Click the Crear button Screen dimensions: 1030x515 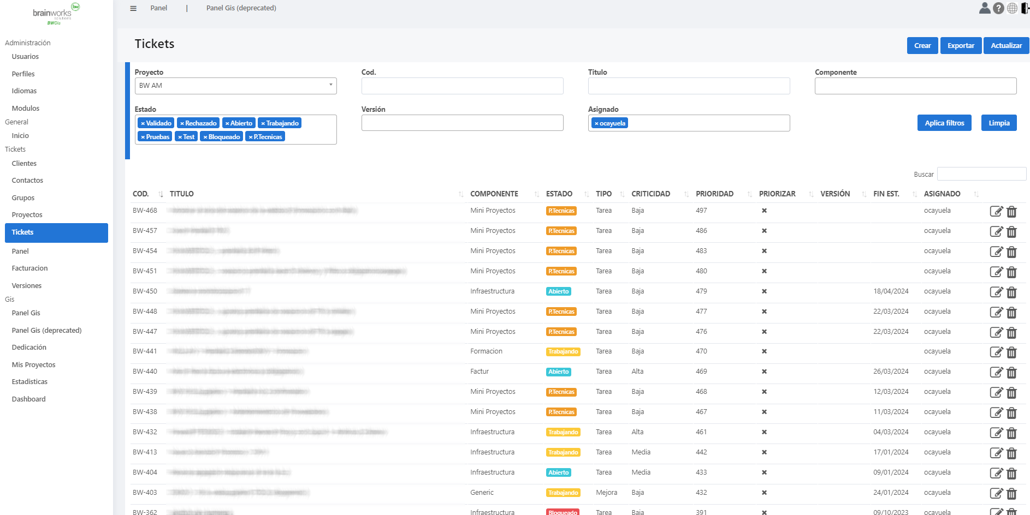pyautogui.click(x=922, y=46)
